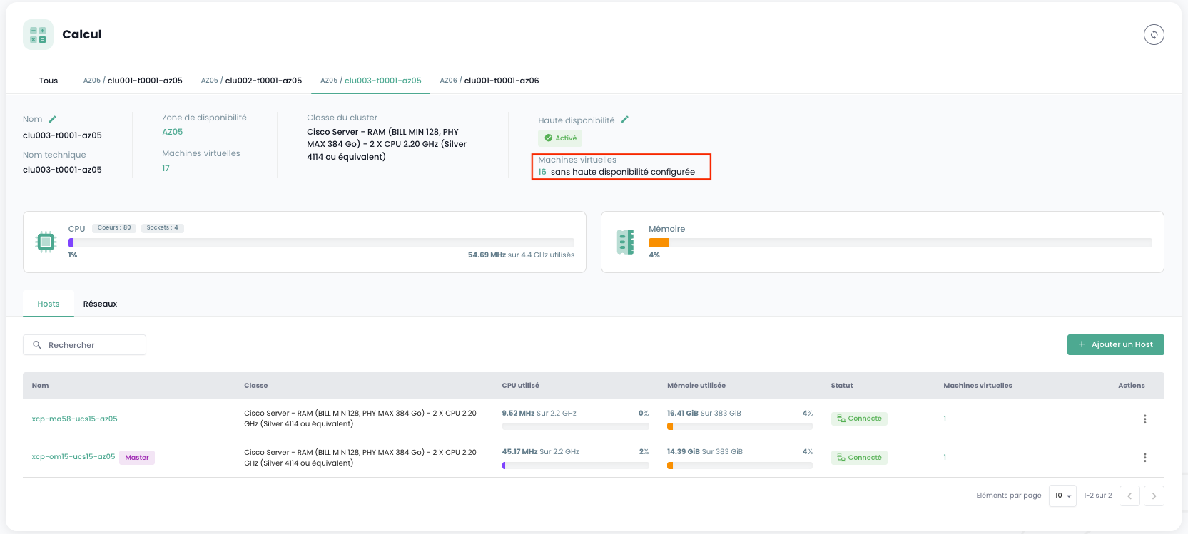Image resolution: width=1188 pixels, height=534 pixels.
Task: Click the memory module icon
Action: 625,242
